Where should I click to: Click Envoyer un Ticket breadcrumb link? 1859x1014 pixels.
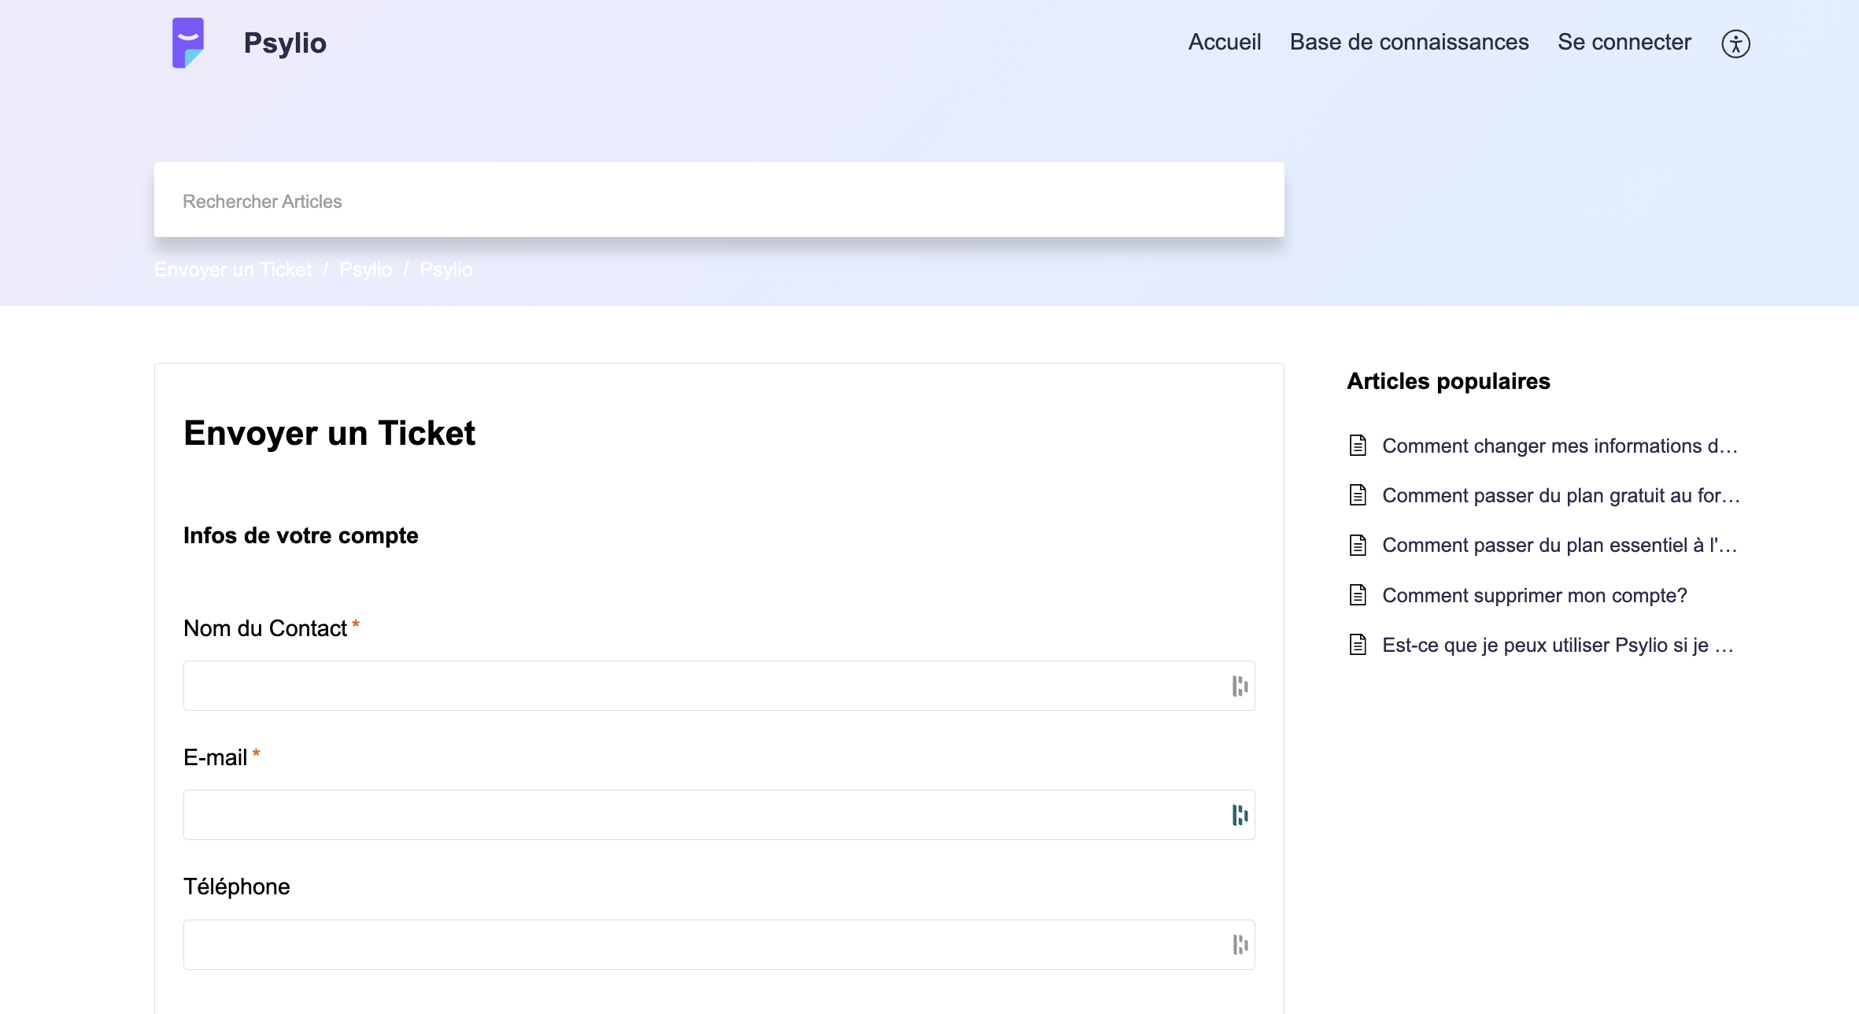(x=233, y=270)
